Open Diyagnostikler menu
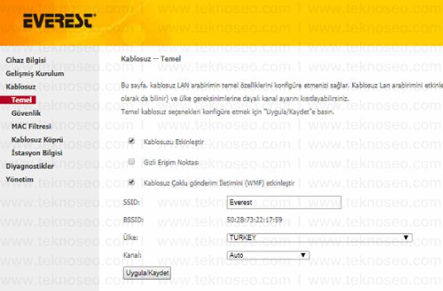The width and height of the screenshot is (443, 291). (x=30, y=166)
